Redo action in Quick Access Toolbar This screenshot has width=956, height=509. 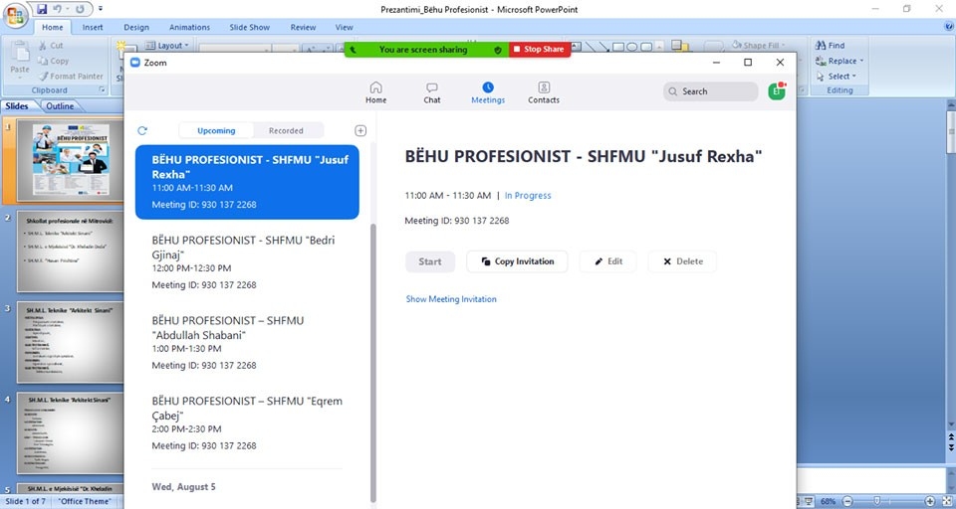[80, 9]
